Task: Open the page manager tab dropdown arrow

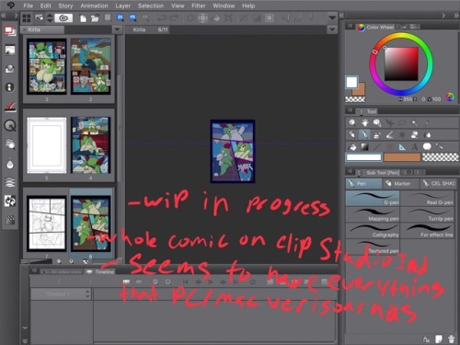Action: tap(117, 29)
